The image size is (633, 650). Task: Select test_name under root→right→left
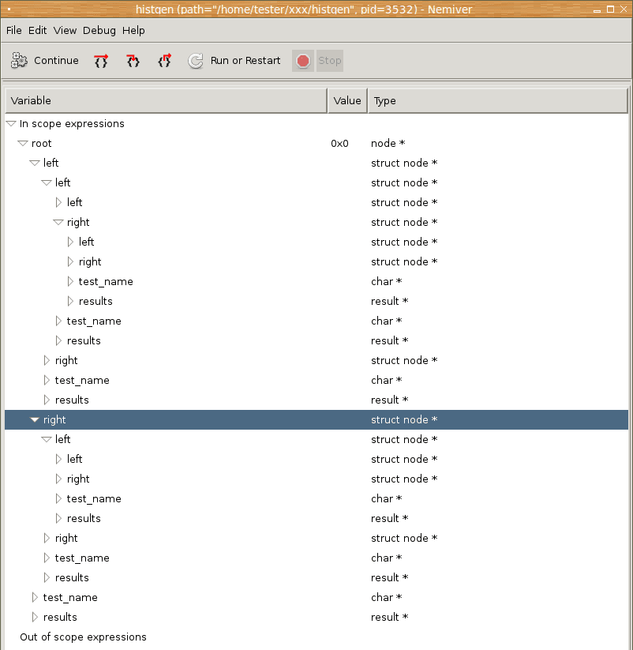point(94,498)
